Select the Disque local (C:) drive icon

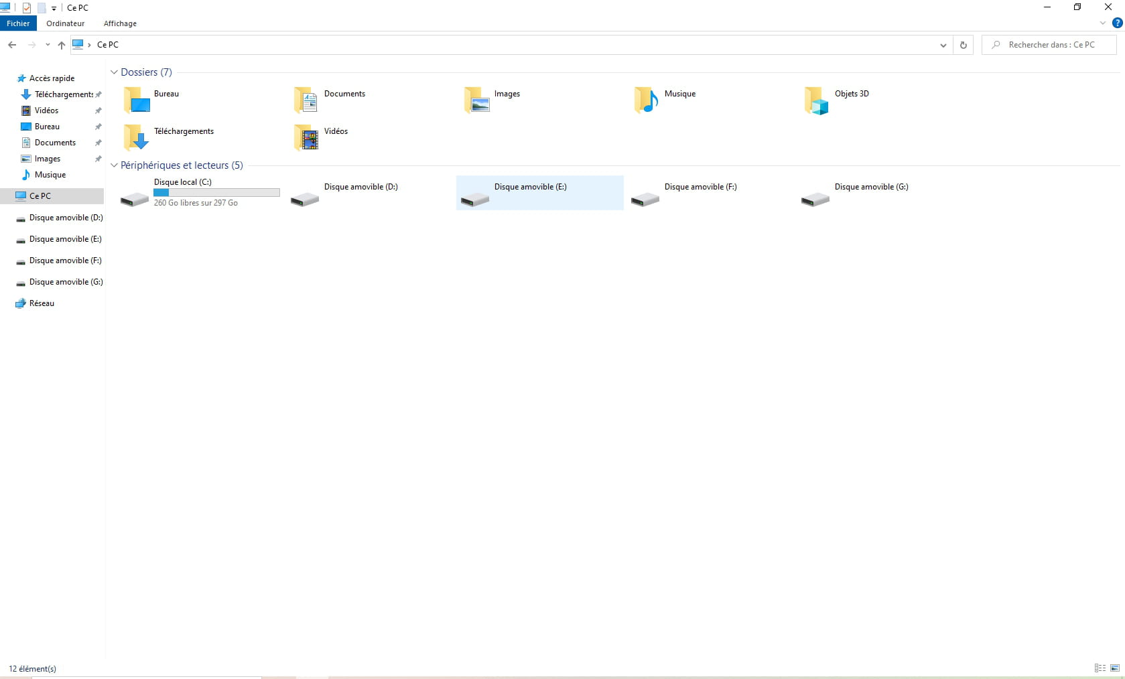coord(135,199)
